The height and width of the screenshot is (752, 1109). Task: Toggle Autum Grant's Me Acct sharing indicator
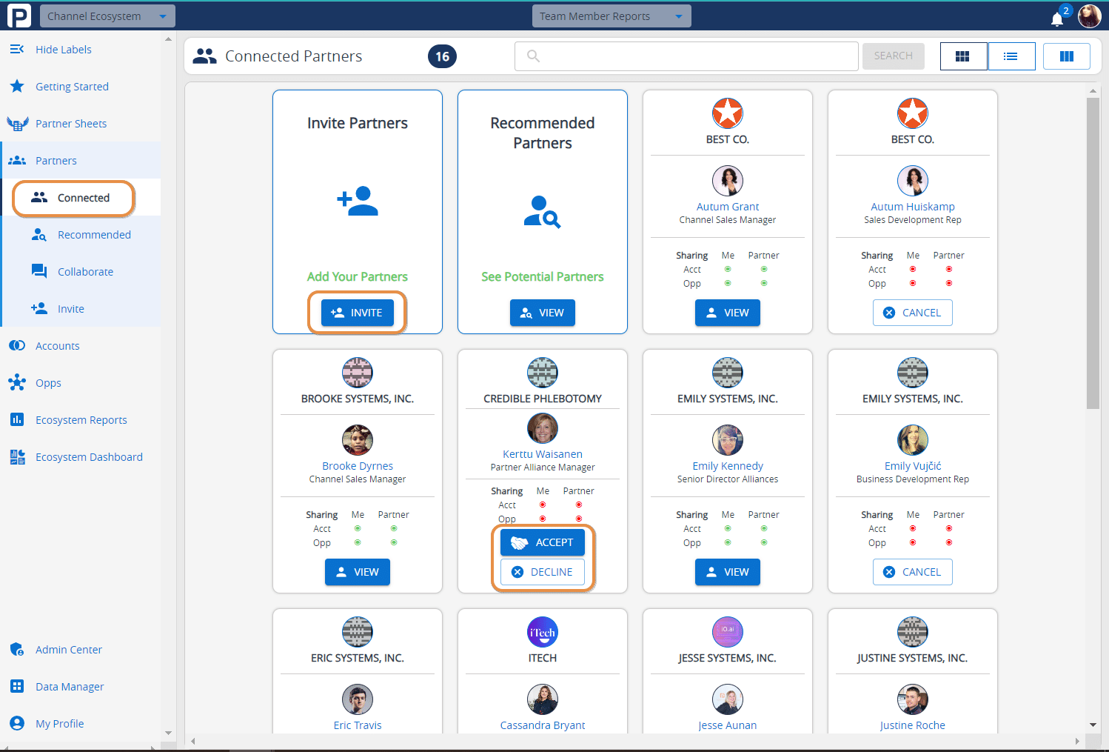pyautogui.click(x=728, y=270)
